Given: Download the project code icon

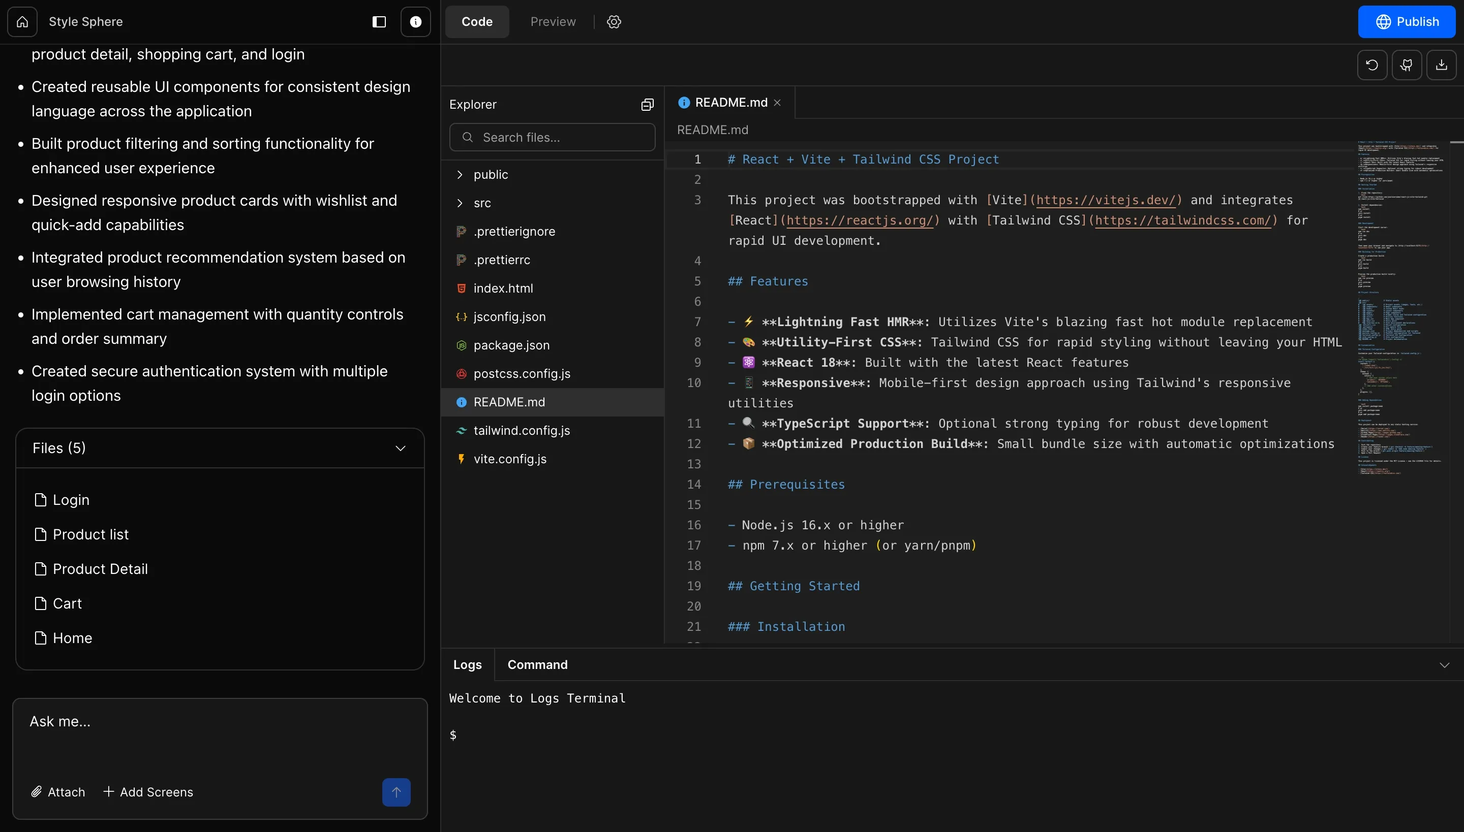Looking at the screenshot, I should click(x=1441, y=65).
